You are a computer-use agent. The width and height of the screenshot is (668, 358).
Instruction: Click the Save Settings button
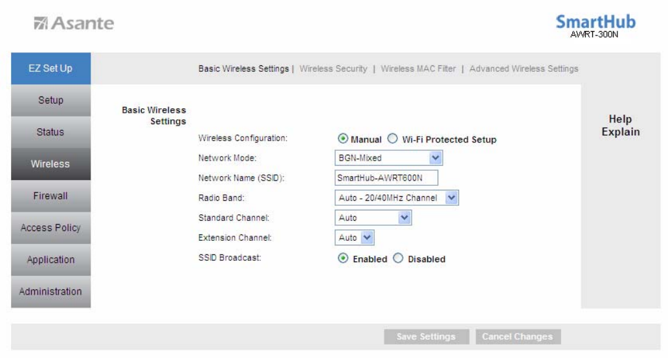coord(427,337)
